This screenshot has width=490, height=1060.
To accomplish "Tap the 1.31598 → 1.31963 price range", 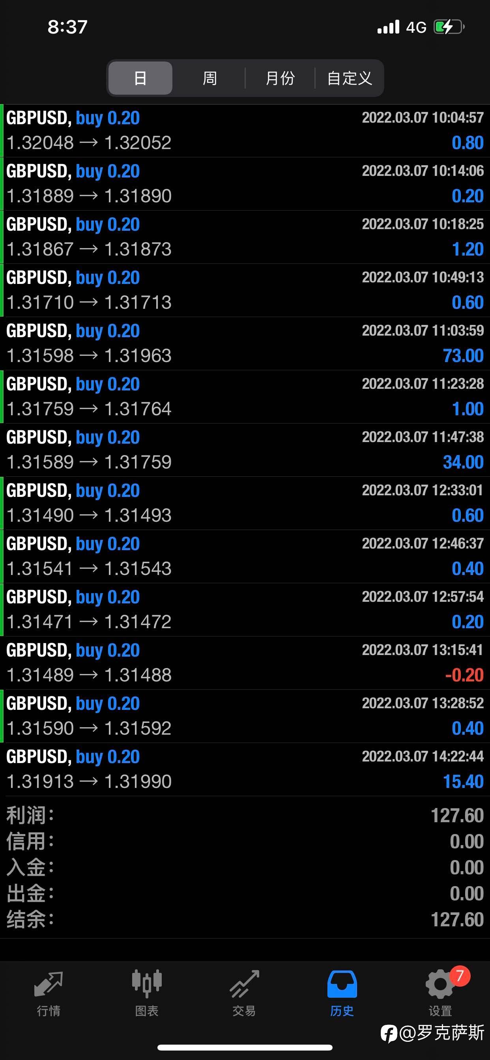I will pyautogui.click(x=89, y=356).
